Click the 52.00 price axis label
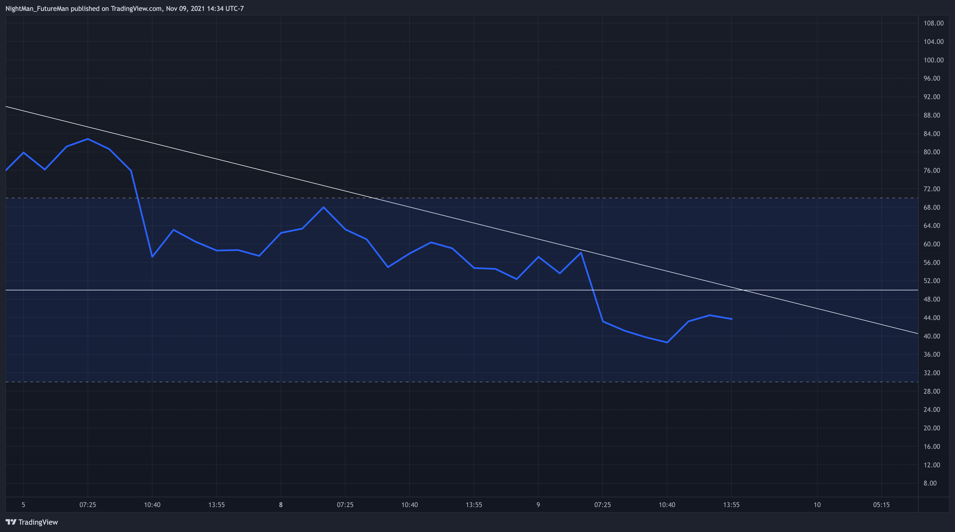955x532 pixels. coord(932,281)
